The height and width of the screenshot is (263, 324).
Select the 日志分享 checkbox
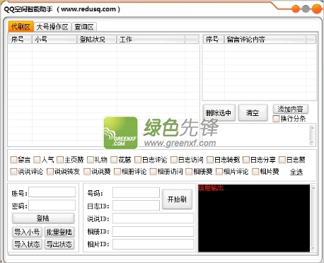point(246,160)
